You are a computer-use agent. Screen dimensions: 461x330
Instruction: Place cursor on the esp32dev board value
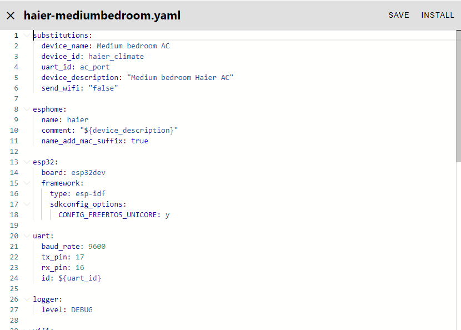tap(88, 173)
